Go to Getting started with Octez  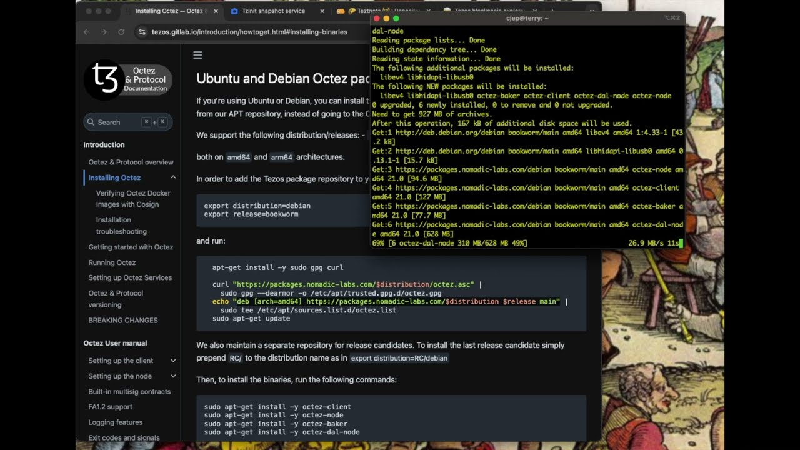(x=131, y=247)
